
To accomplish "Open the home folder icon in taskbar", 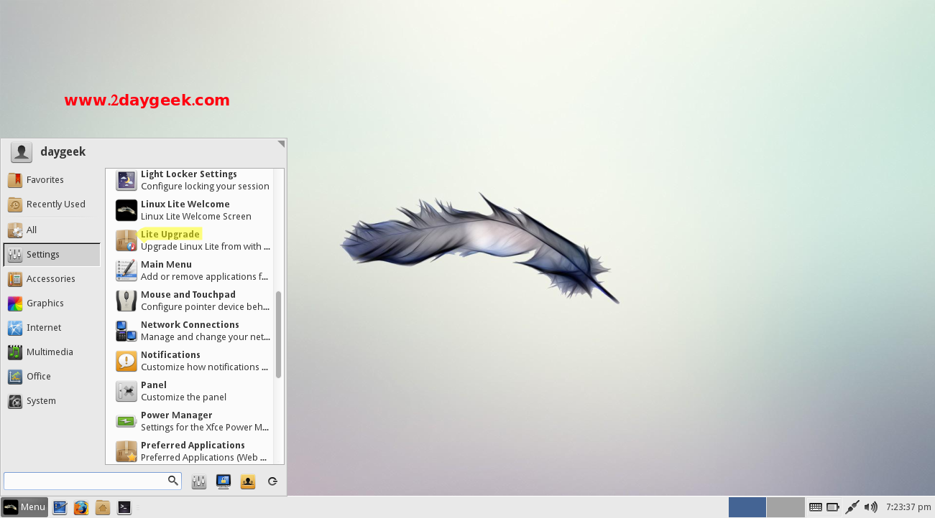I will pyautogui.click(x=103, y=507).
